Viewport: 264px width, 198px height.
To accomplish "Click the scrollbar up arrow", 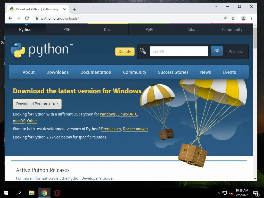I will [x=255, y=26].
